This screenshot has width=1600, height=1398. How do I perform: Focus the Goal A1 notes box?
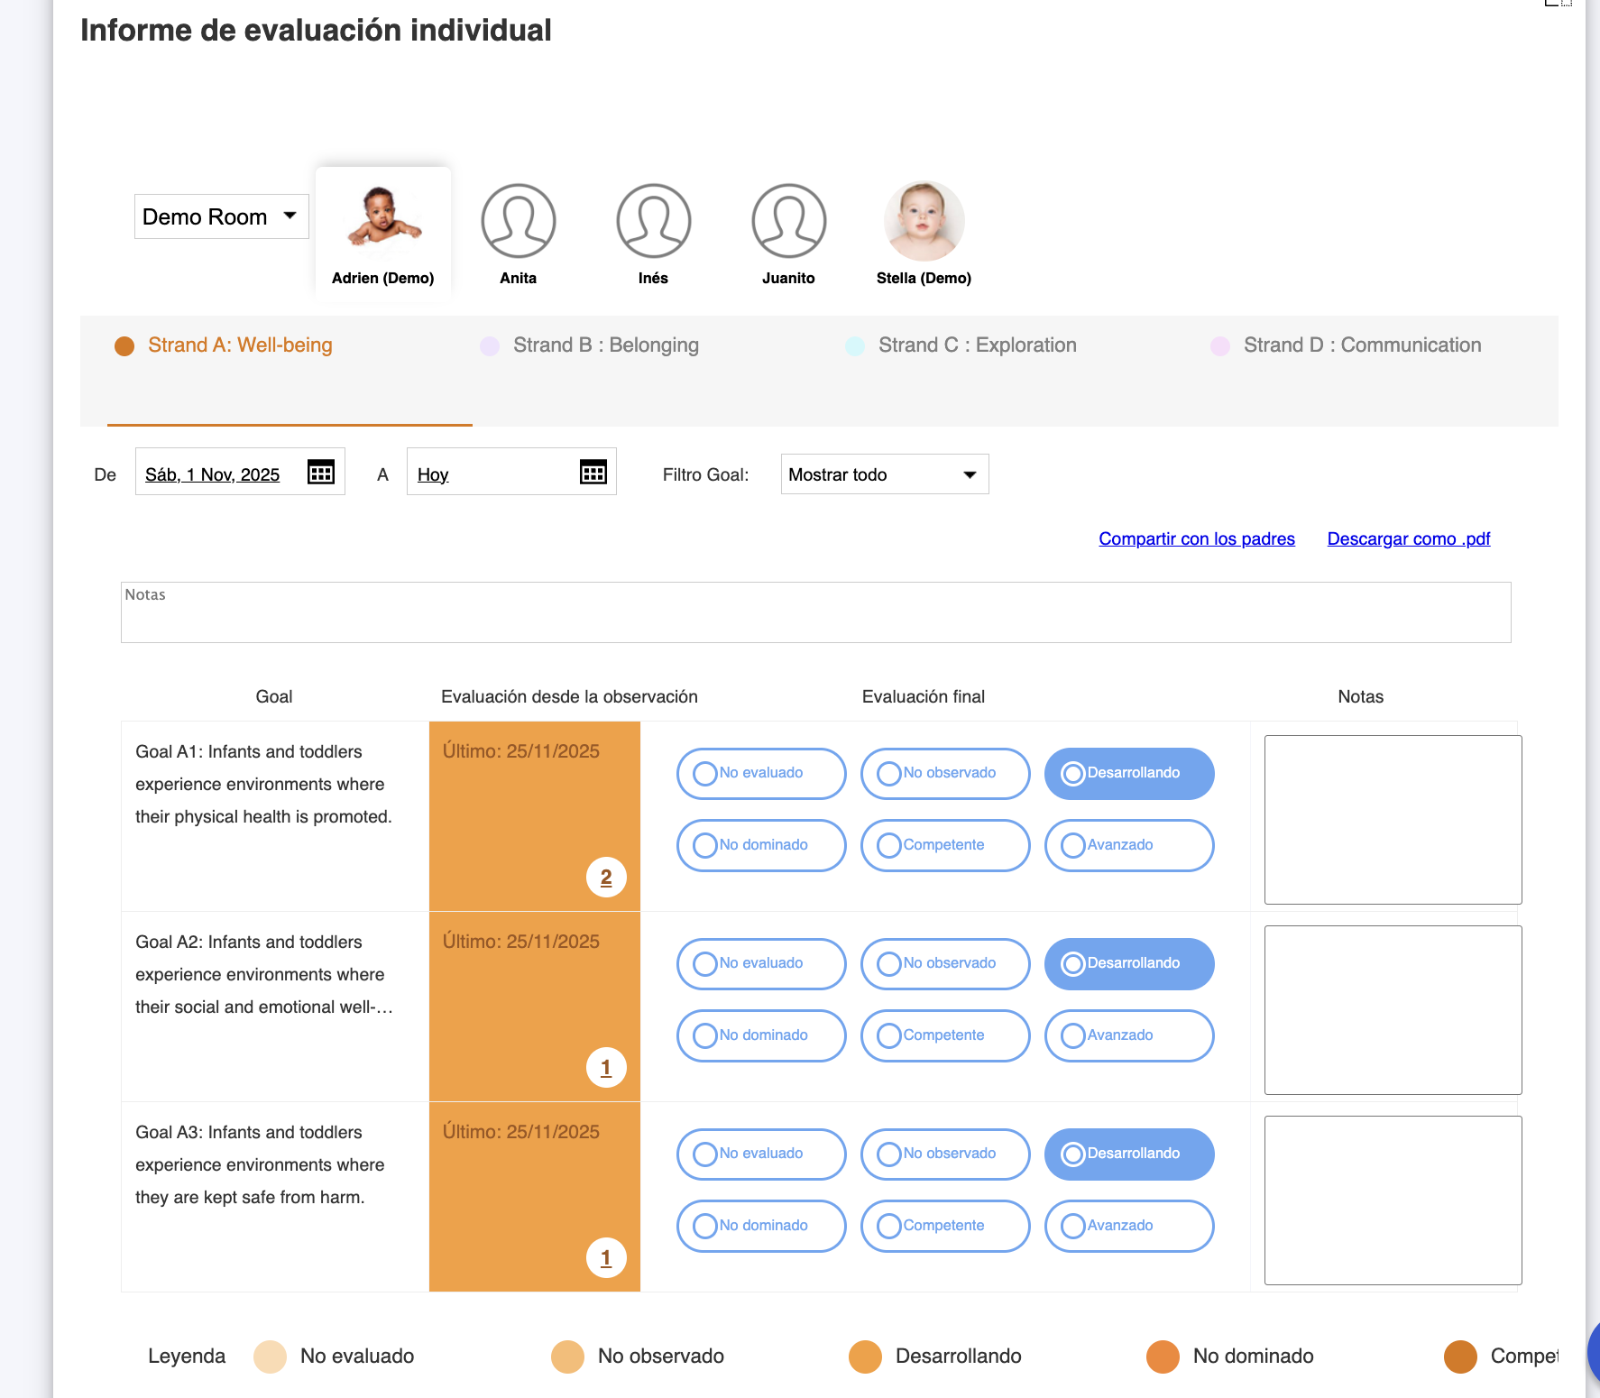(x=1393, y=820)
